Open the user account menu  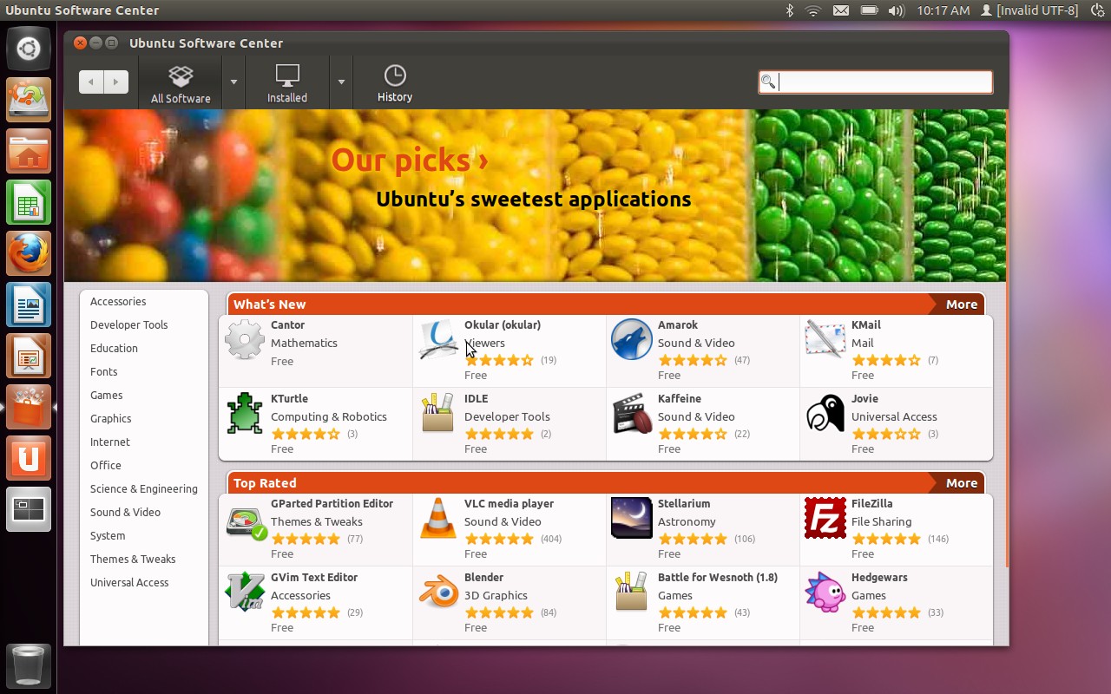[1029, 10]
